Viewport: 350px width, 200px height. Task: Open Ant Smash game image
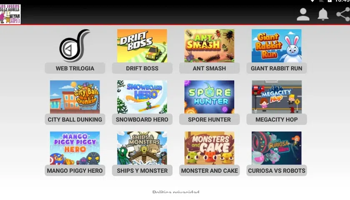pyautogui.click(x=209, y=46)
